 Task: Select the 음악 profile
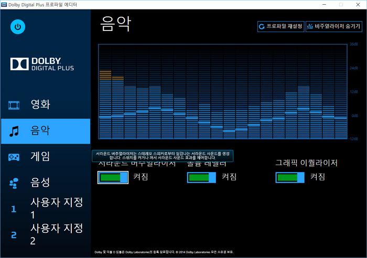(46, 131)
